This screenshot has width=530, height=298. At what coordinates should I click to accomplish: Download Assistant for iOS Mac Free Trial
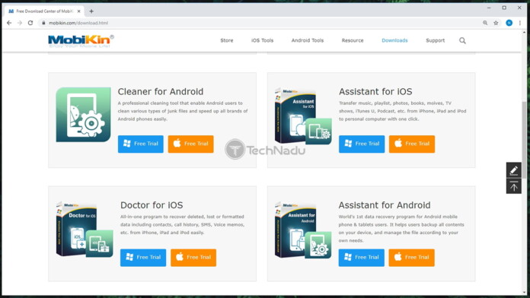click(412, 144)
